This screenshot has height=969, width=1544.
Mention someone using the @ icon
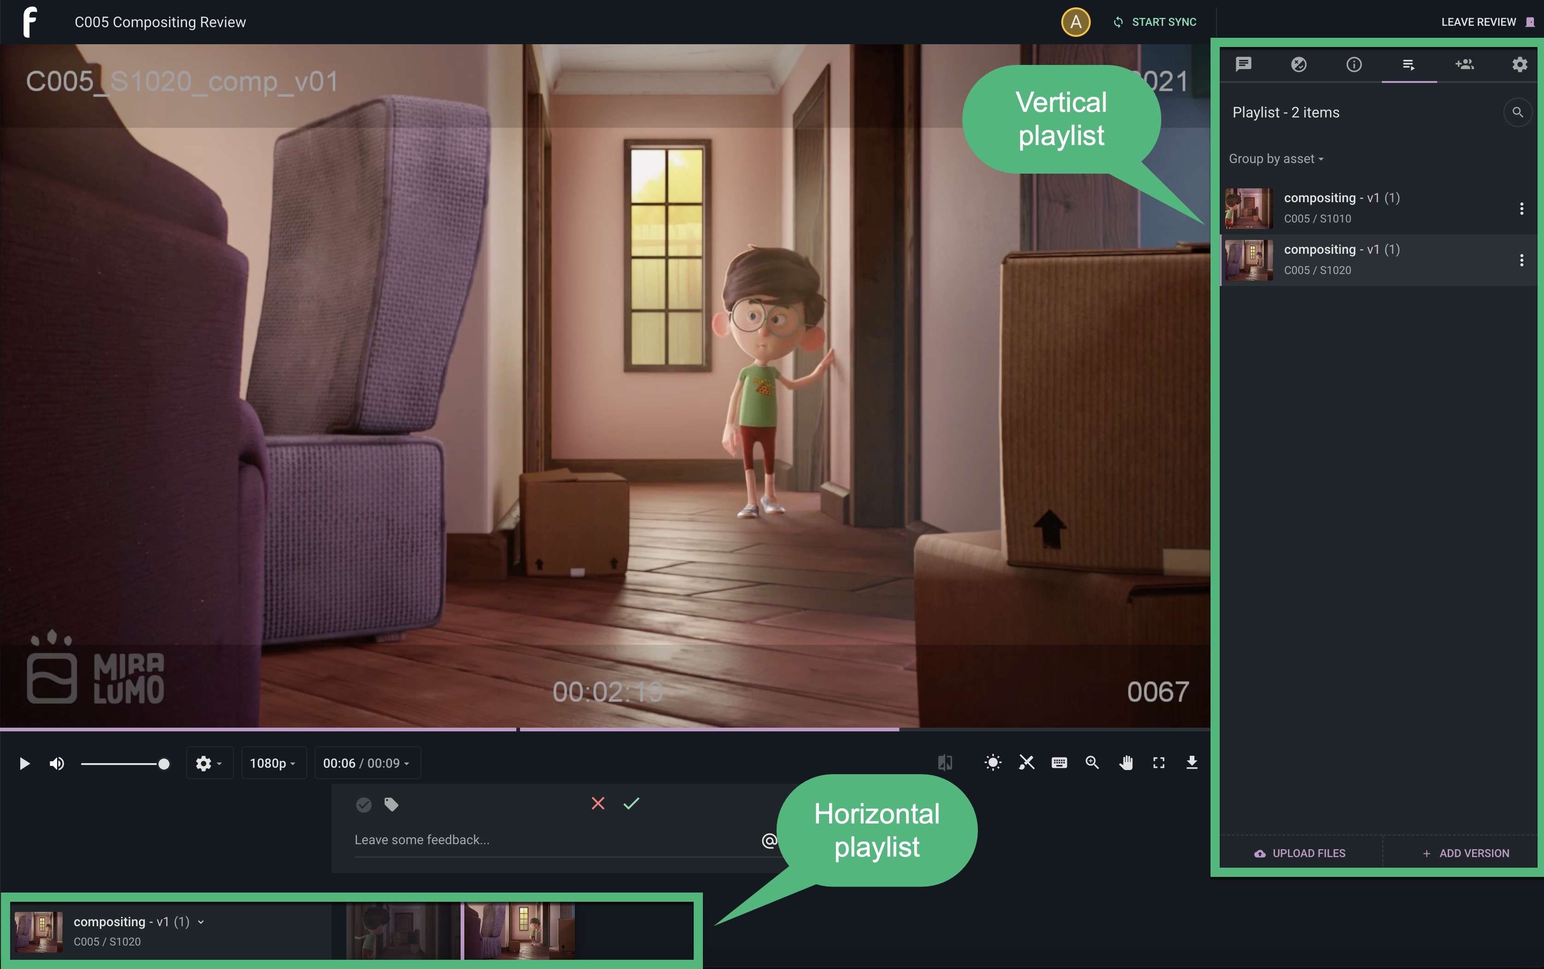pyautogui.click(x=769, y=840)
